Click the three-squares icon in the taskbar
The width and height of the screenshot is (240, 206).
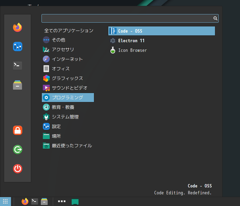tap(62, 201)
